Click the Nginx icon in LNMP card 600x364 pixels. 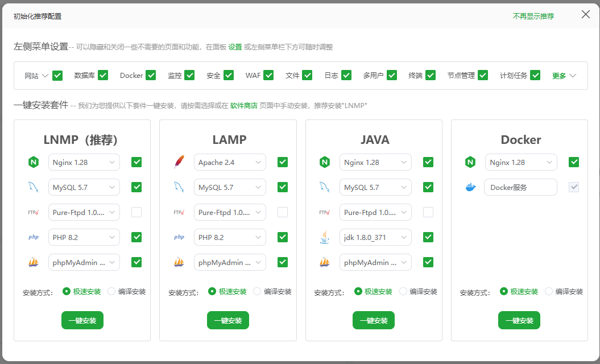click(x=34, y=162)
